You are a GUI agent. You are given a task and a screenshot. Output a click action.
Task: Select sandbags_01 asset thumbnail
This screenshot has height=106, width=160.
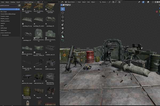[50, 19]
